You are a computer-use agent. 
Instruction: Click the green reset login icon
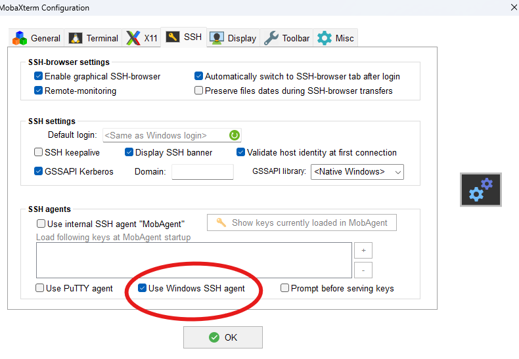coord(235,135)
